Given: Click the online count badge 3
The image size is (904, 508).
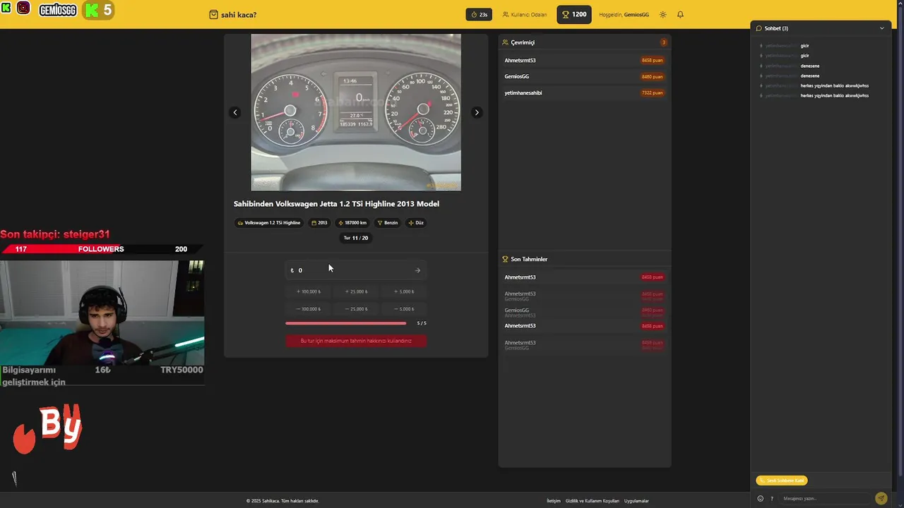Looking at the screenshot, I should click(x=663, y=42).
